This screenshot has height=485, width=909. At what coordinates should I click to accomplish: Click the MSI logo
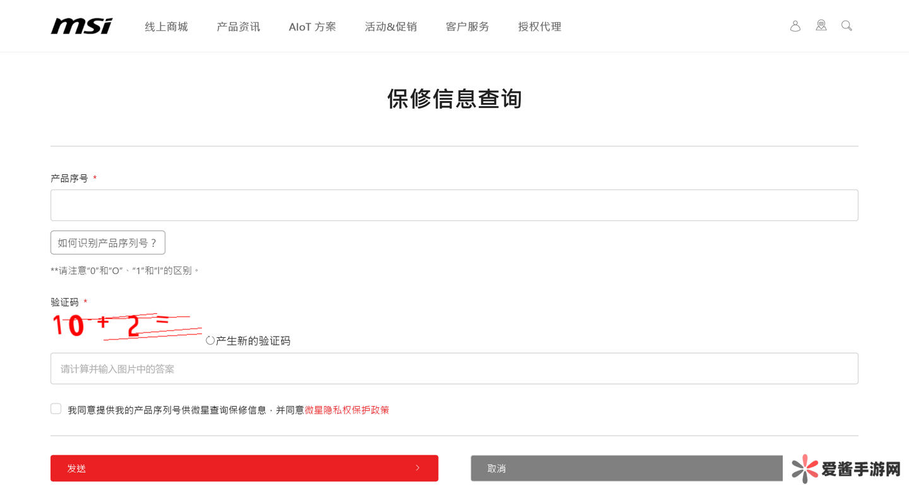tap(81, 26)
